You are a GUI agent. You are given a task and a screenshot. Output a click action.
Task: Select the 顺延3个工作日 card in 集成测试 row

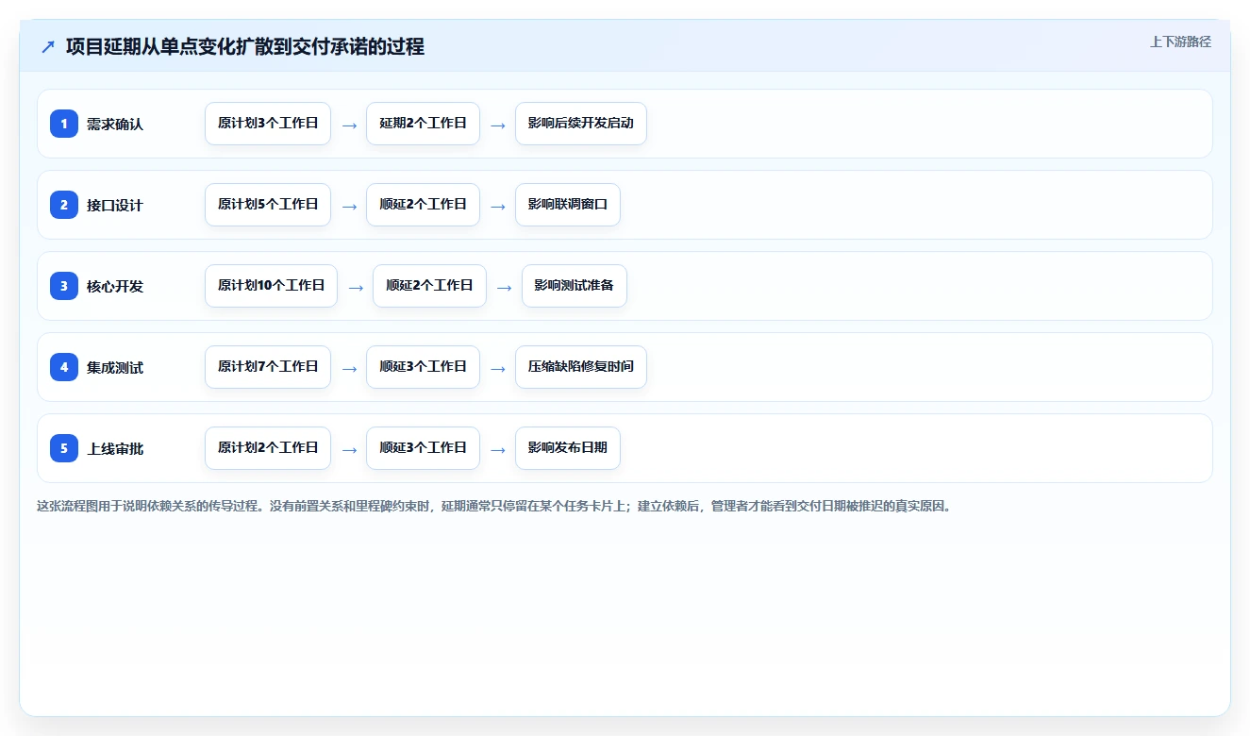(423, 367)
